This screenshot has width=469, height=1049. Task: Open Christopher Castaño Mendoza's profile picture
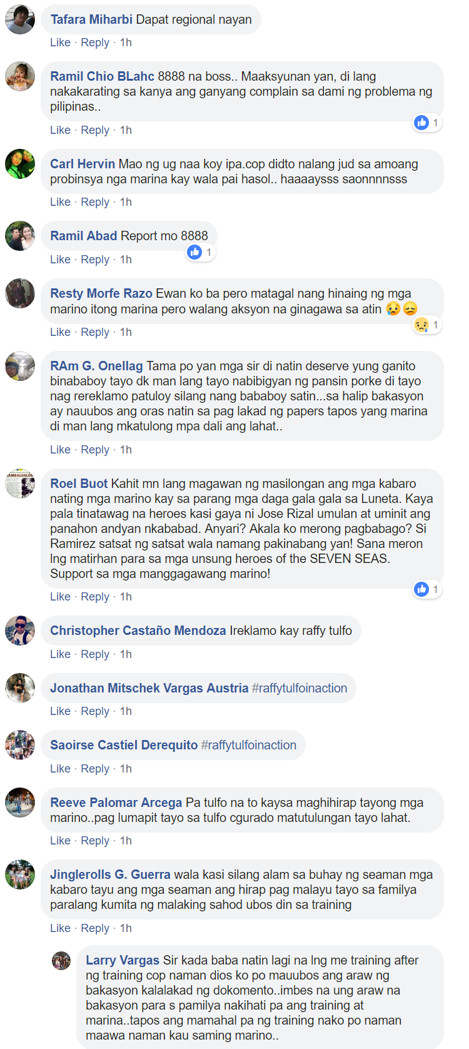click(20, 631)
